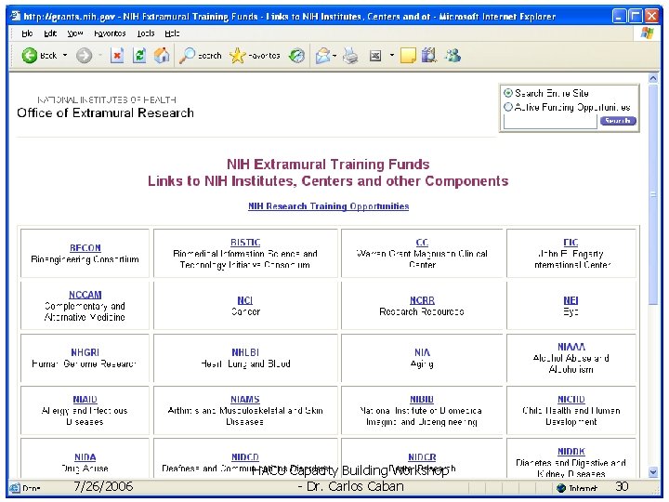This screenshot has height=502, width=669.
Task: Print the page with the Printer icon
Action: coord(350,56)
